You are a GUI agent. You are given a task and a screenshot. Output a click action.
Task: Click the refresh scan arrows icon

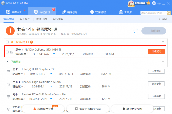tap(136, 31)
